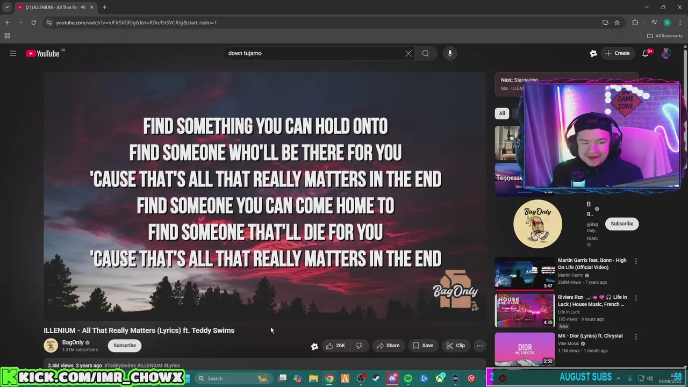
Task: Click the Dior MK Chrystal thumbnail
Action: [525, 349]
